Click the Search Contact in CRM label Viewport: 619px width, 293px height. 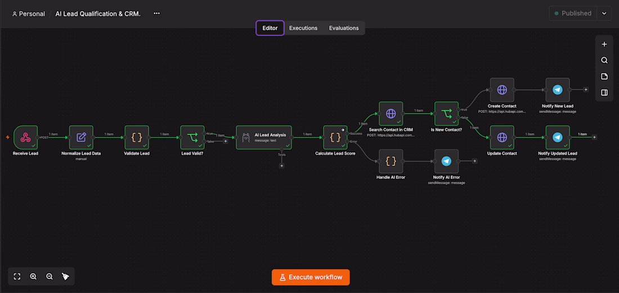[x=391, y=130]
